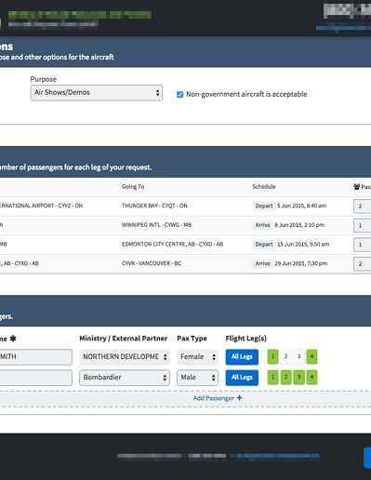Click EDMONTON CITY CENTRE, AB - CYXD destination

click(172, 245)
